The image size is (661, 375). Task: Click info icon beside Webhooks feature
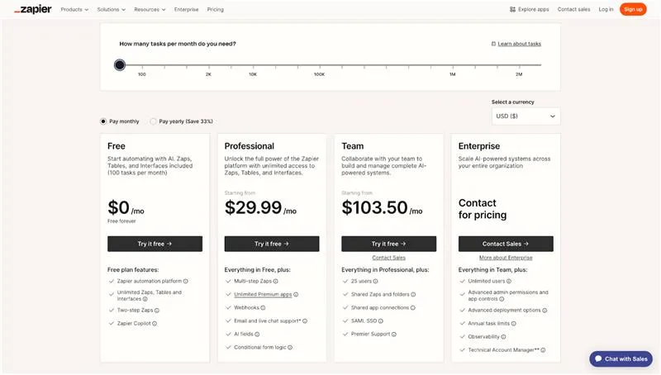point(263,307)
